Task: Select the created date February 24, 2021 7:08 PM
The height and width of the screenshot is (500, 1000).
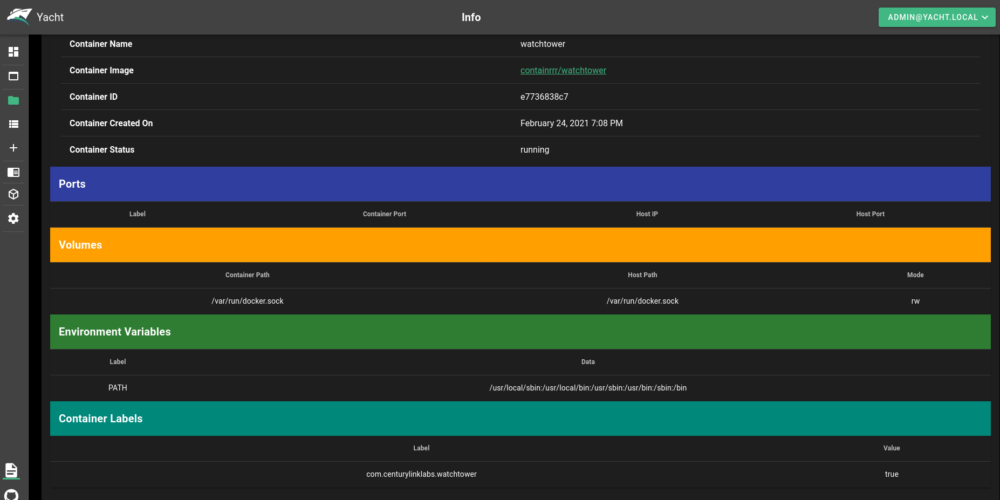Action: tap(572, 123)
